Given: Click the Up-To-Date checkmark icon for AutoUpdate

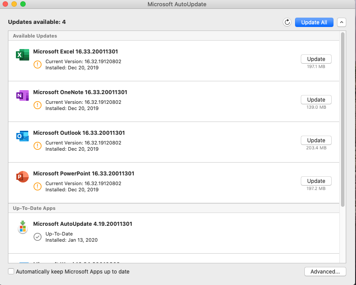Looking at the screenshot, I should coord(38,237).
